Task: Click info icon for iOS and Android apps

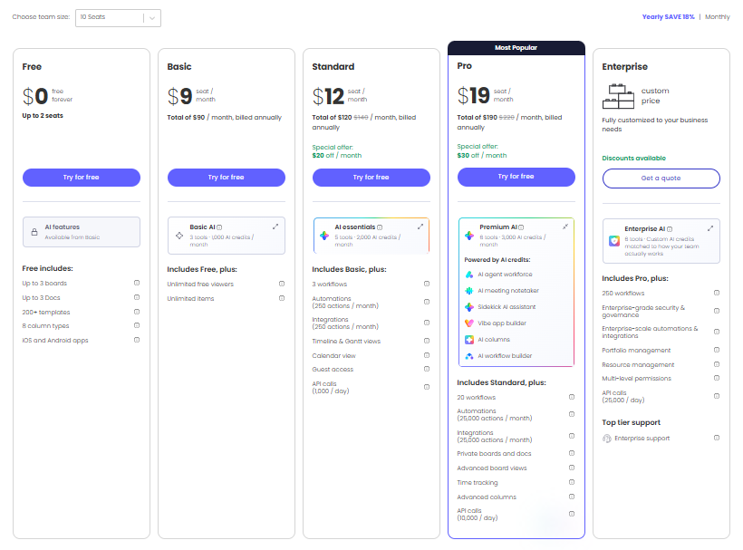Action: 137,340
